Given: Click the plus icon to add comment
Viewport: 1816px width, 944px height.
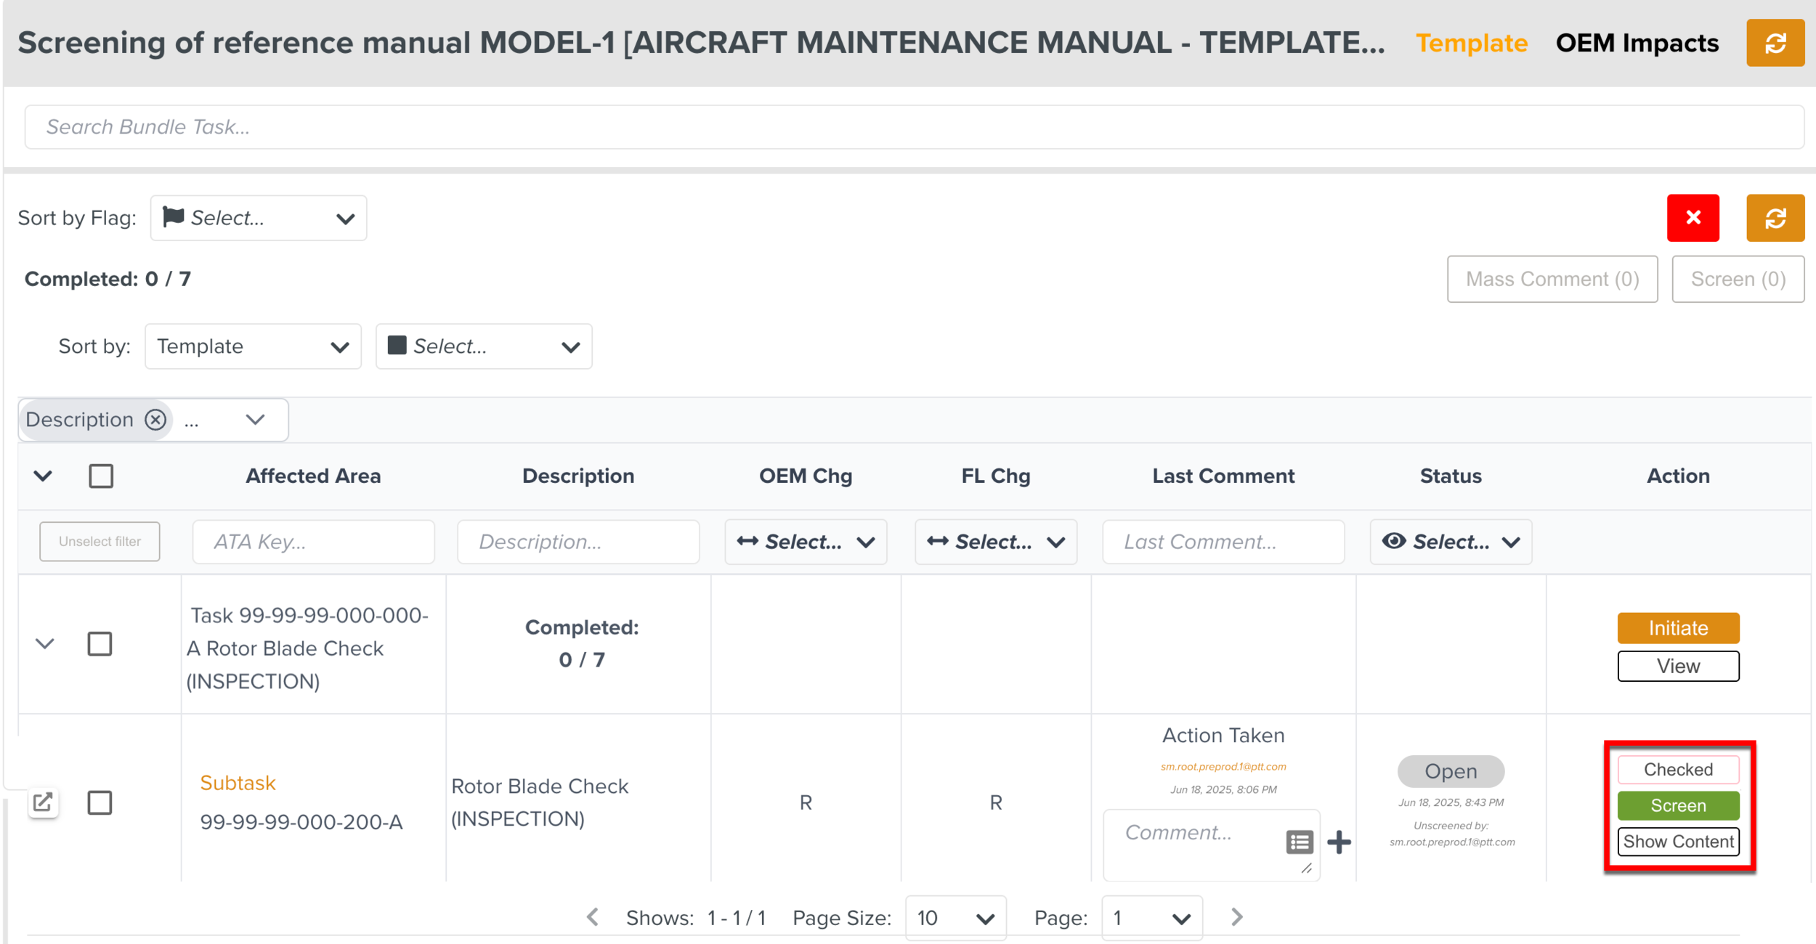Looking at the screenshot, I should point(1339,842).
